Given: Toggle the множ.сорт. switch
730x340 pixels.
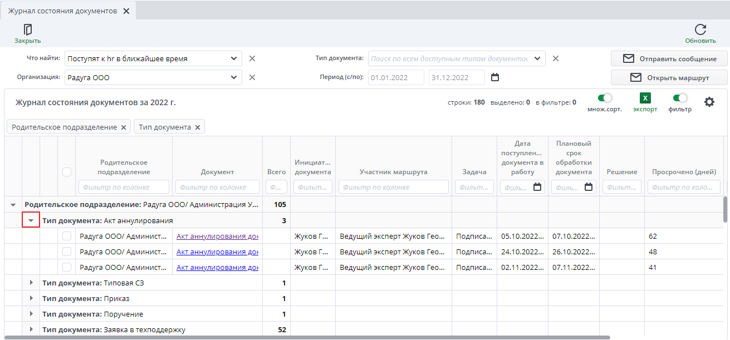Looking at the screenshot, I should pyautogui.click(x=604, y=98).
